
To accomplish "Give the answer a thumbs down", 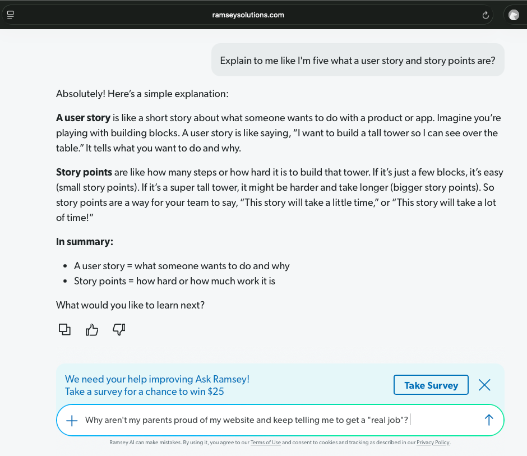I will point(119,330).
